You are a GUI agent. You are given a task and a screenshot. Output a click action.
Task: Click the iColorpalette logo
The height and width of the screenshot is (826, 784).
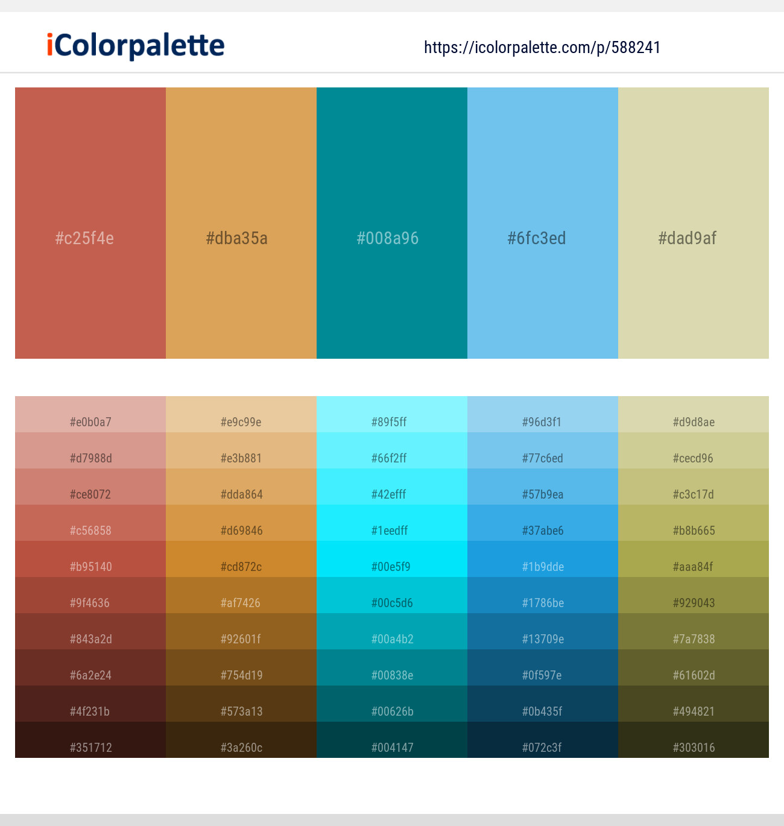(136, 46)
